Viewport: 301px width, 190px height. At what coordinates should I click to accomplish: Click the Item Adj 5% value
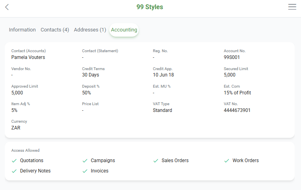(x=14, y=110)
